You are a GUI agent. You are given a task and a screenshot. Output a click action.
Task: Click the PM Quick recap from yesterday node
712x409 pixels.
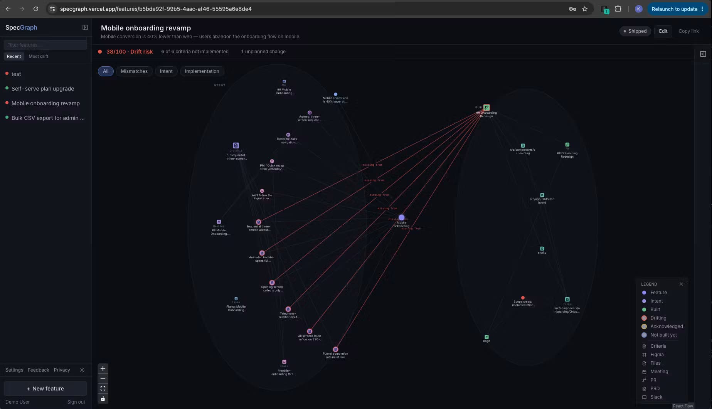coord(272,162)
